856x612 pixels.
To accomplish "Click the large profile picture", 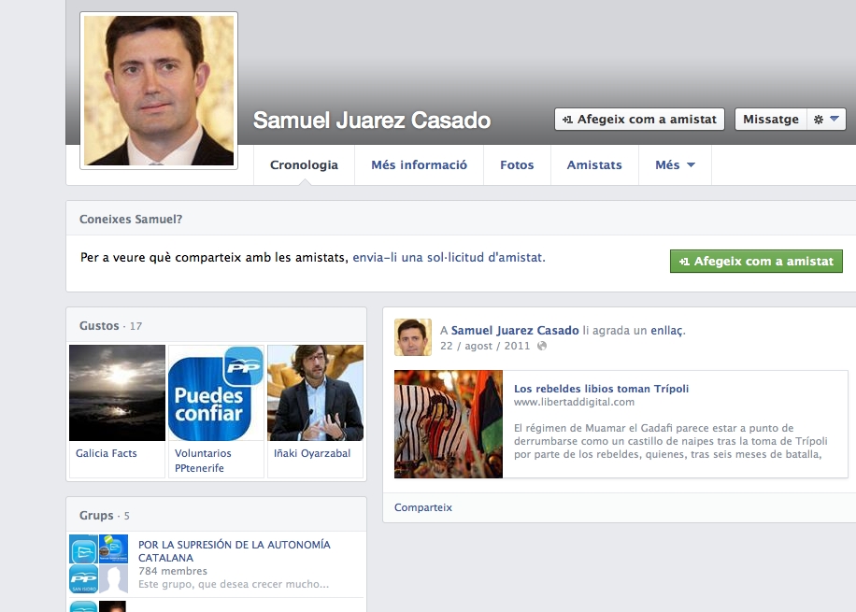I will tap(159, 91).
